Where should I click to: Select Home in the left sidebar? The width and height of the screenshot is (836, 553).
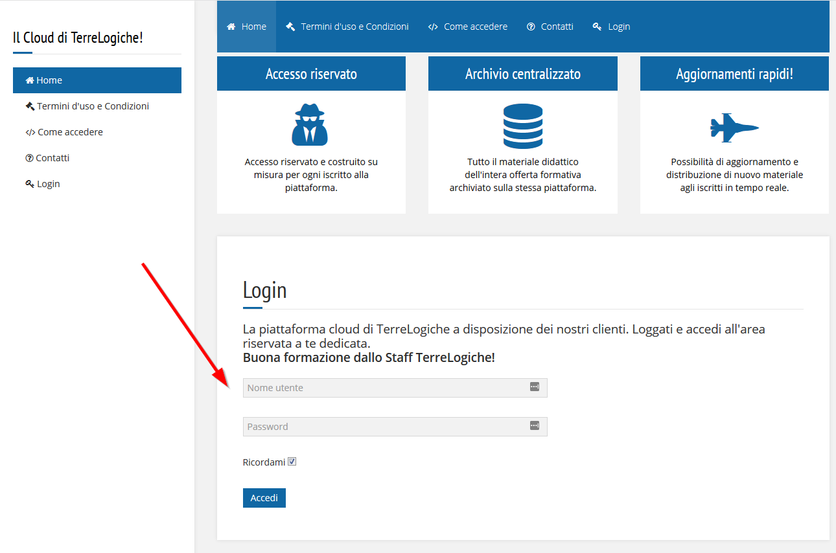point(97,80)
